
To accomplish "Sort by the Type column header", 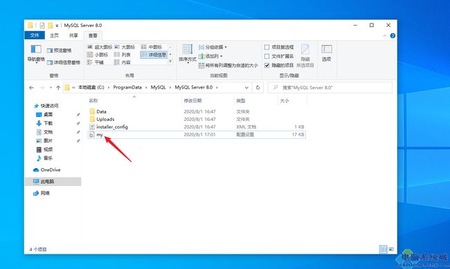I will [x=240, y=101].
